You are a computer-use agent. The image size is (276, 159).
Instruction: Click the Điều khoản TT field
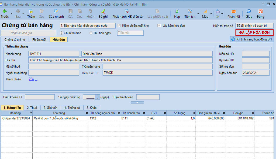[40, 97]
